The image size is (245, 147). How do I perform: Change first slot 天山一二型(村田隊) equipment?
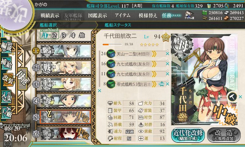pyautogui.click(x=134, y=54)
